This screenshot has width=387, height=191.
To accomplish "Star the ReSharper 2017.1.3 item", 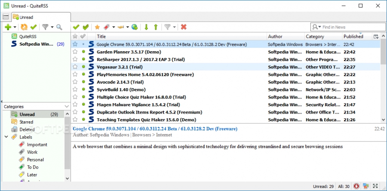I will coord(75,59).
